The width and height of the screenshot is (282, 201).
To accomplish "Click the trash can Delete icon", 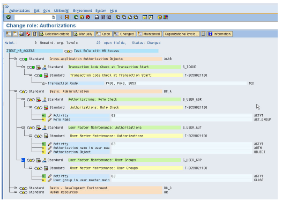I will click(x=34, y=34).
